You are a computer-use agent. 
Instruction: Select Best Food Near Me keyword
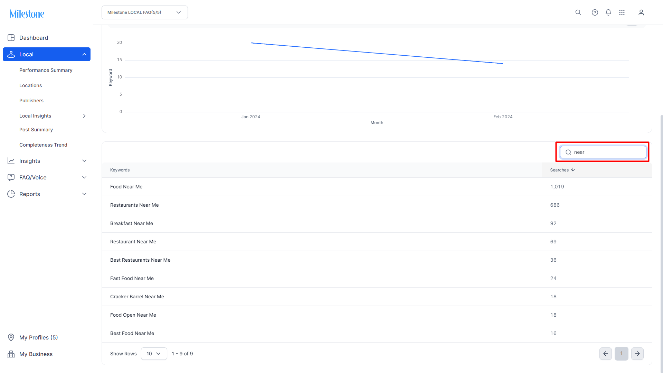(132, 333)
